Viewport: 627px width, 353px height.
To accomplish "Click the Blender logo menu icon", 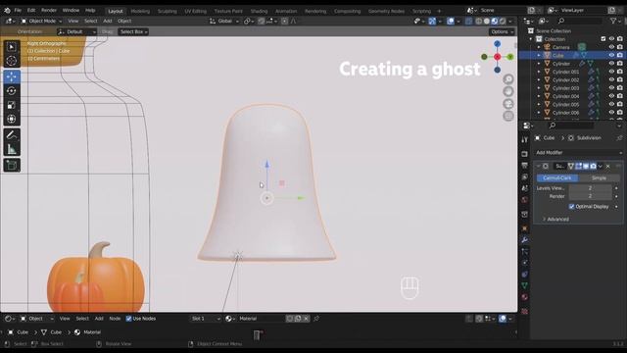I will pos(7,11).
